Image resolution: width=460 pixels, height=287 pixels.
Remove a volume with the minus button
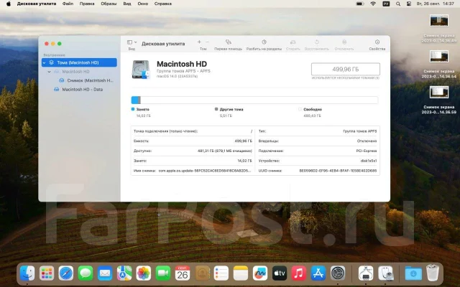pos(207,42)
